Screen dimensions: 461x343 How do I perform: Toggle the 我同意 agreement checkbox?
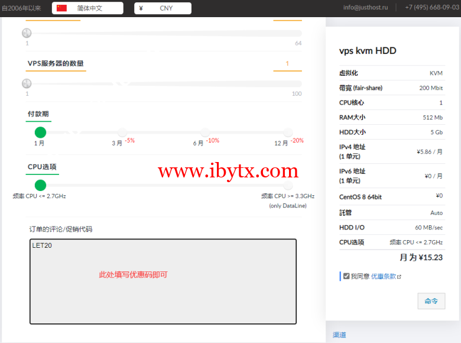pos(346,276)
